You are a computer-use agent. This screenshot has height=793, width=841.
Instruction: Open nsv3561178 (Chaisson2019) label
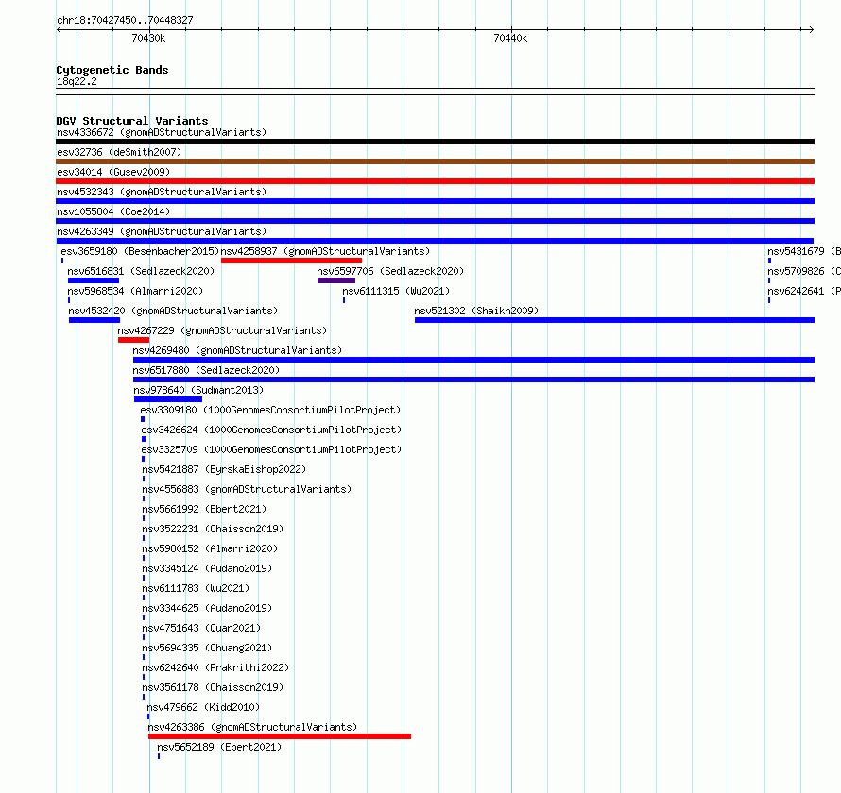point(213,687)
